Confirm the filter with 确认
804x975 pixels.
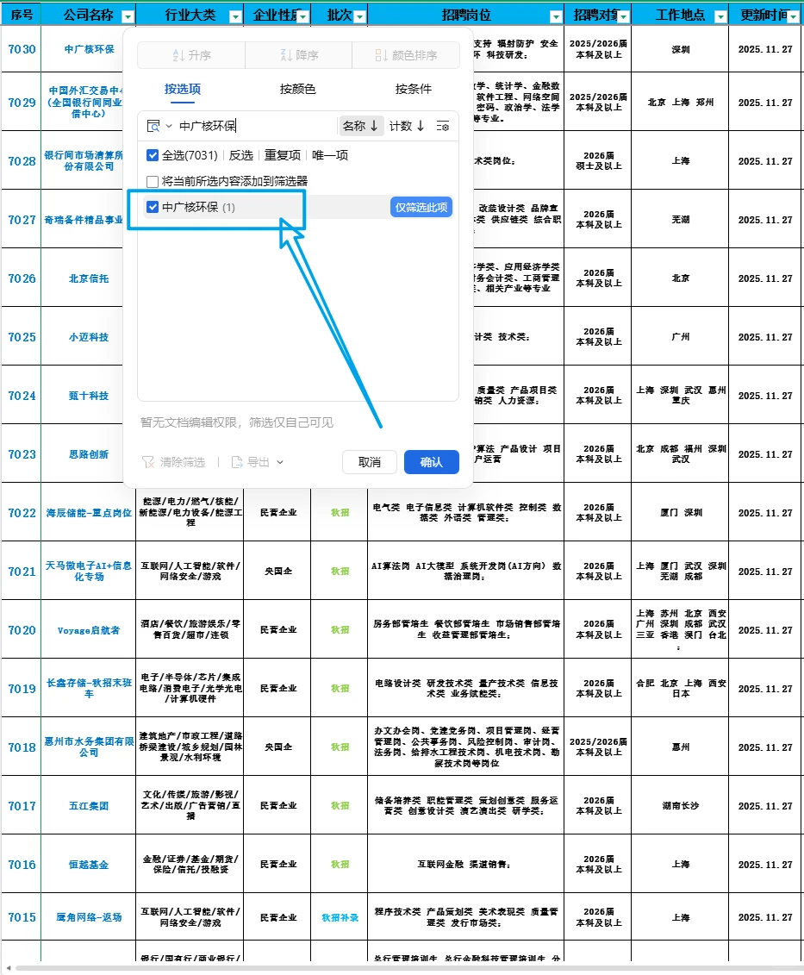[433, 461]
